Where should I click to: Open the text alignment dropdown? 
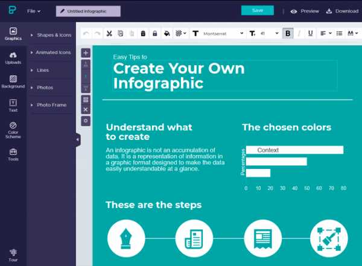(326, 34)
